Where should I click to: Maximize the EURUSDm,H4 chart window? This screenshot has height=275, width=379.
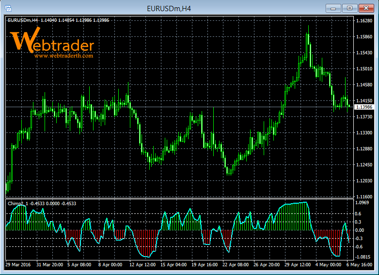coord(349,8)
